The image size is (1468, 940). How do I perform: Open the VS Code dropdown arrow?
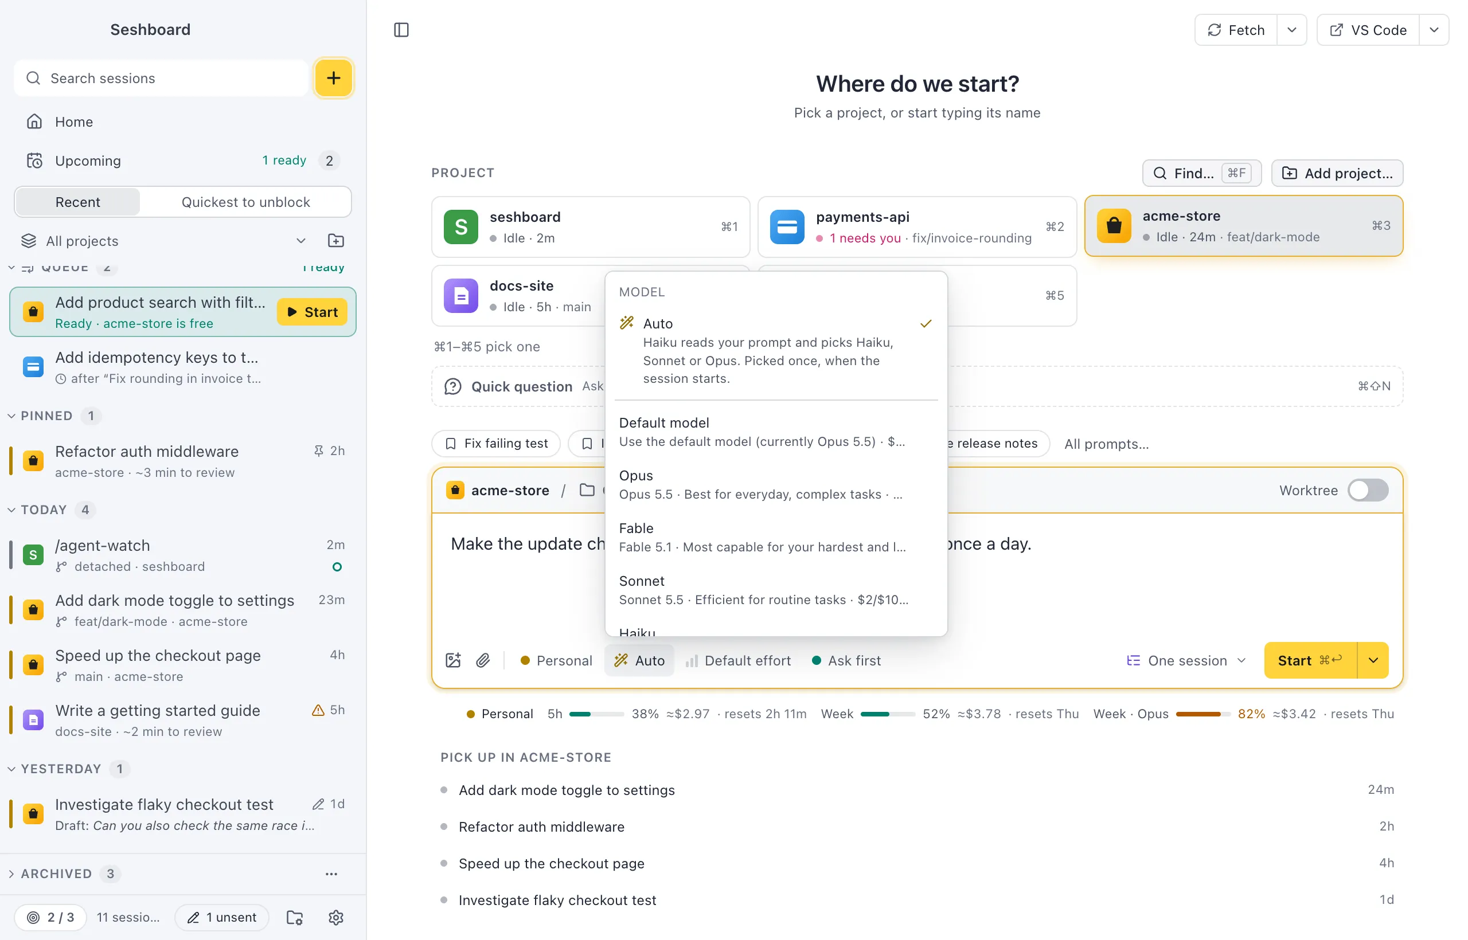click(x=1434, y=30)
